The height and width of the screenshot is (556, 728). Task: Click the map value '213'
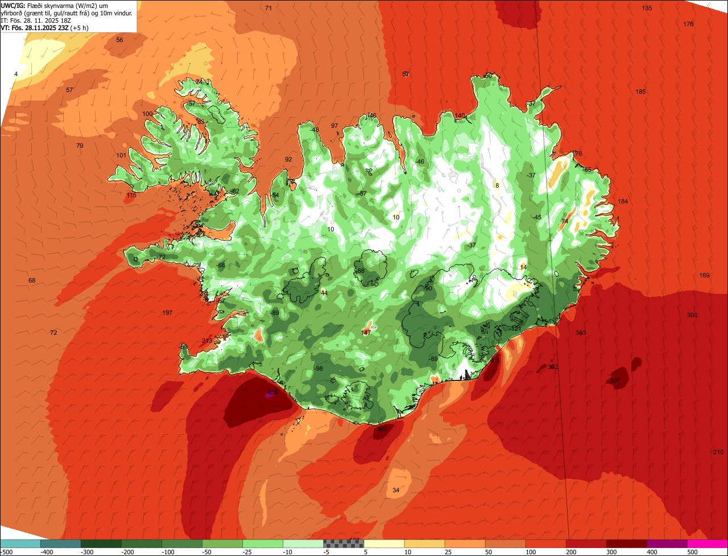point(207,341)
